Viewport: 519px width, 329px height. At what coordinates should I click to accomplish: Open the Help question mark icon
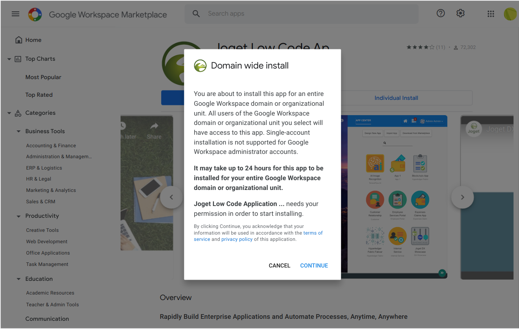click(x=441, y=13)
